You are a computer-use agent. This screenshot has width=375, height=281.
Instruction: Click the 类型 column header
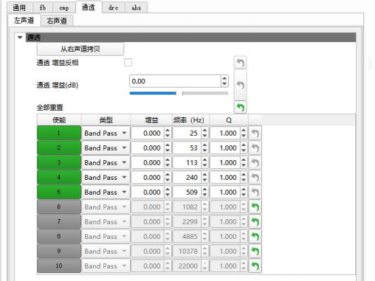(106, 120)
